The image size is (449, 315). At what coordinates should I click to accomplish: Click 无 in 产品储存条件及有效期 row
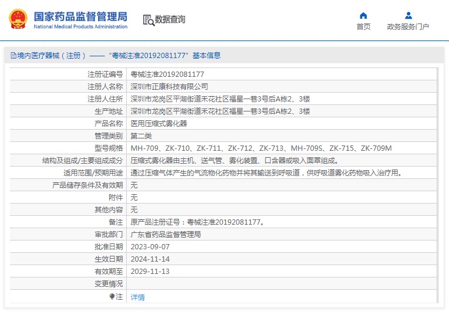(x=134, y=185)
